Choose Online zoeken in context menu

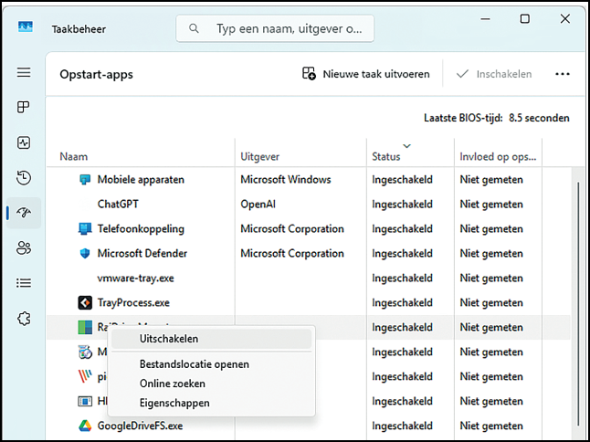pyautogui.click(x=173, y=384)
